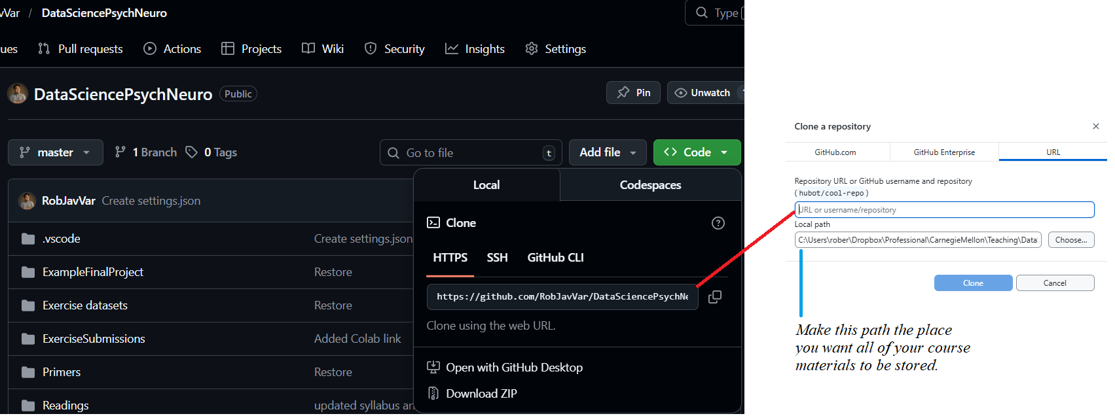Open the GitHub.com tab in clone dialog

(835, 152)
